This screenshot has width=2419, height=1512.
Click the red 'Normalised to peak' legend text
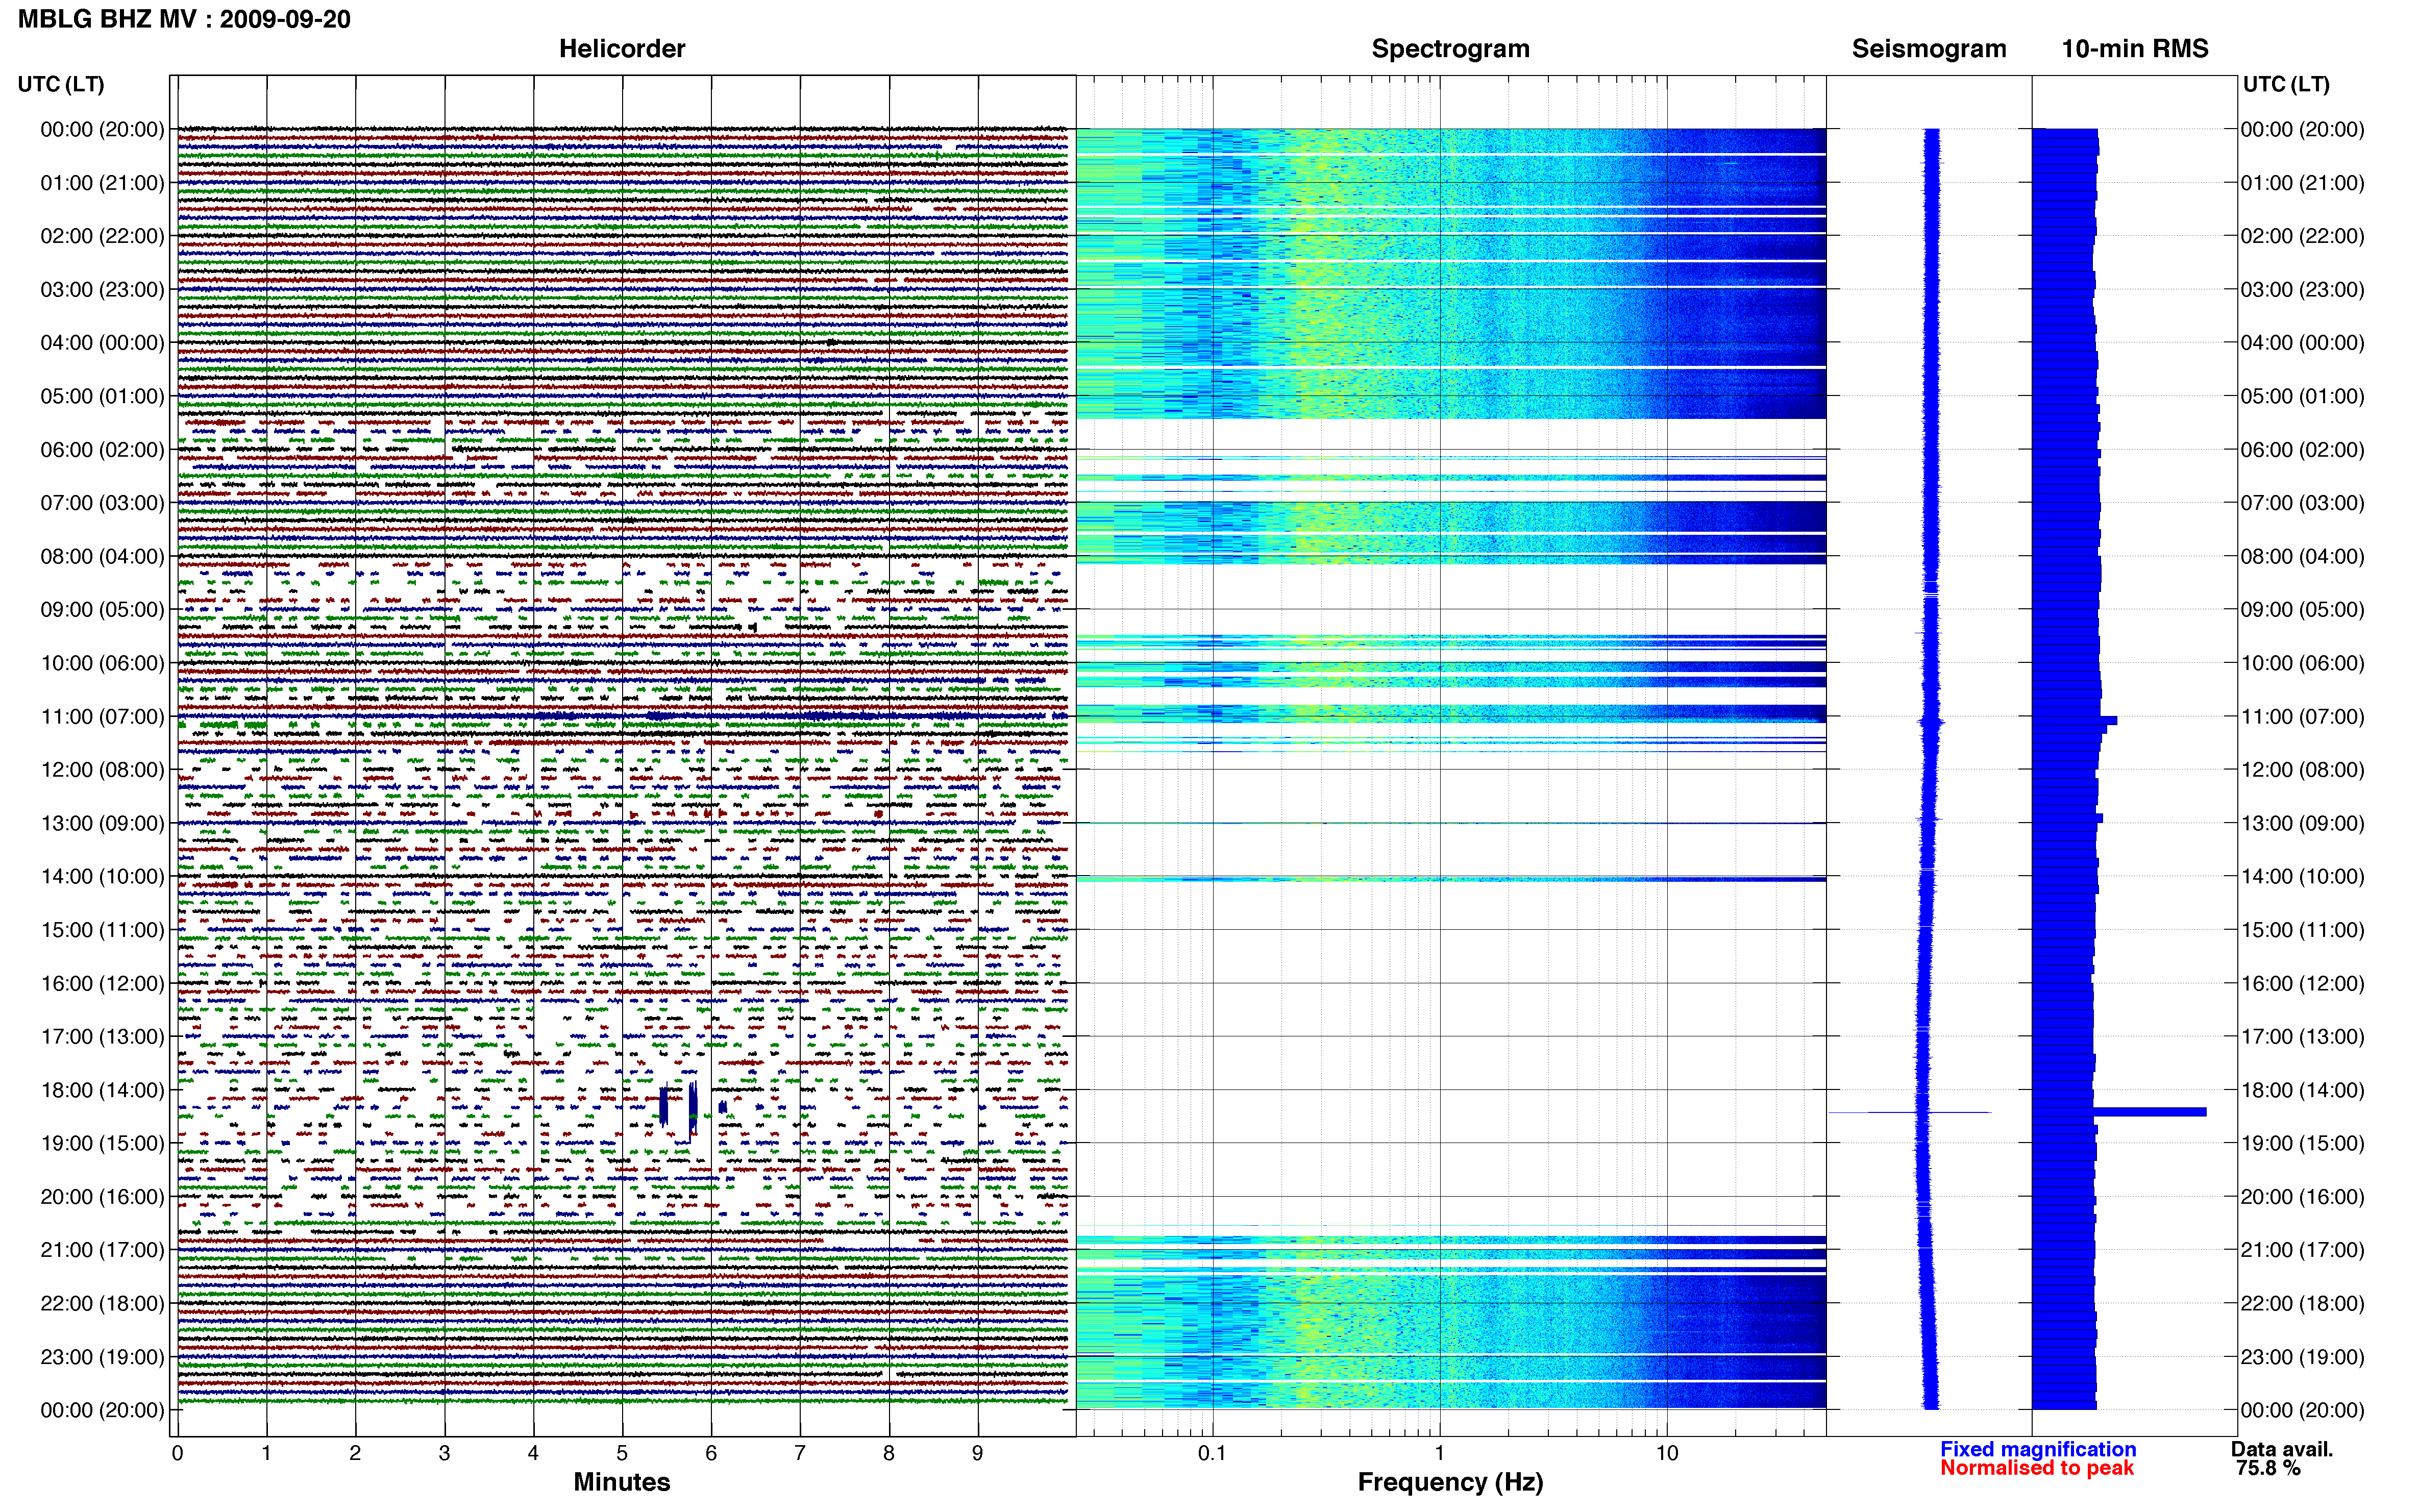point(2037,1468)
